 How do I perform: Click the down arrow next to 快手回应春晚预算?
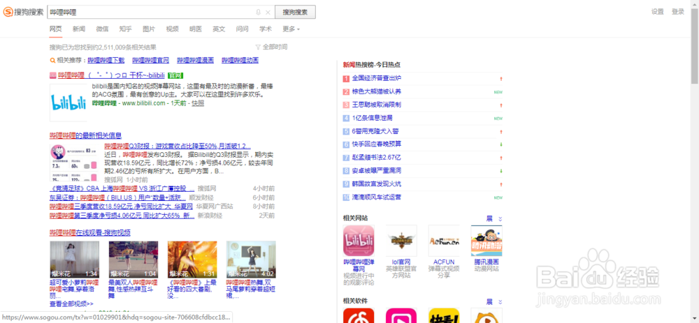point(501,144)
